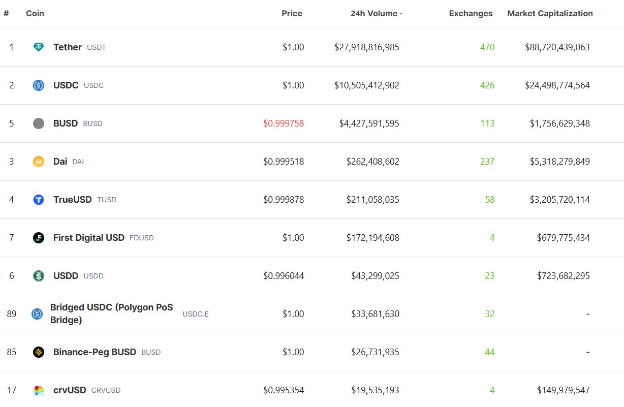Click TrueUSD's exchange count 58
This screenshot has height=407, width=624.
tap(490, 200)
